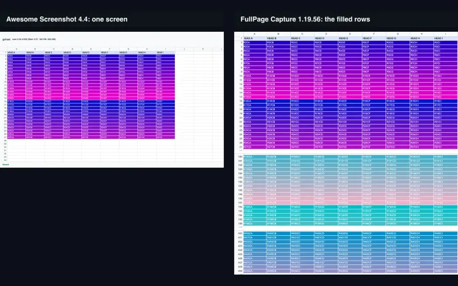Screen dimensions: 458x286
Task: Open the Sheet1 tab in Awesome Screenshot capture
Action: [6, 165]
